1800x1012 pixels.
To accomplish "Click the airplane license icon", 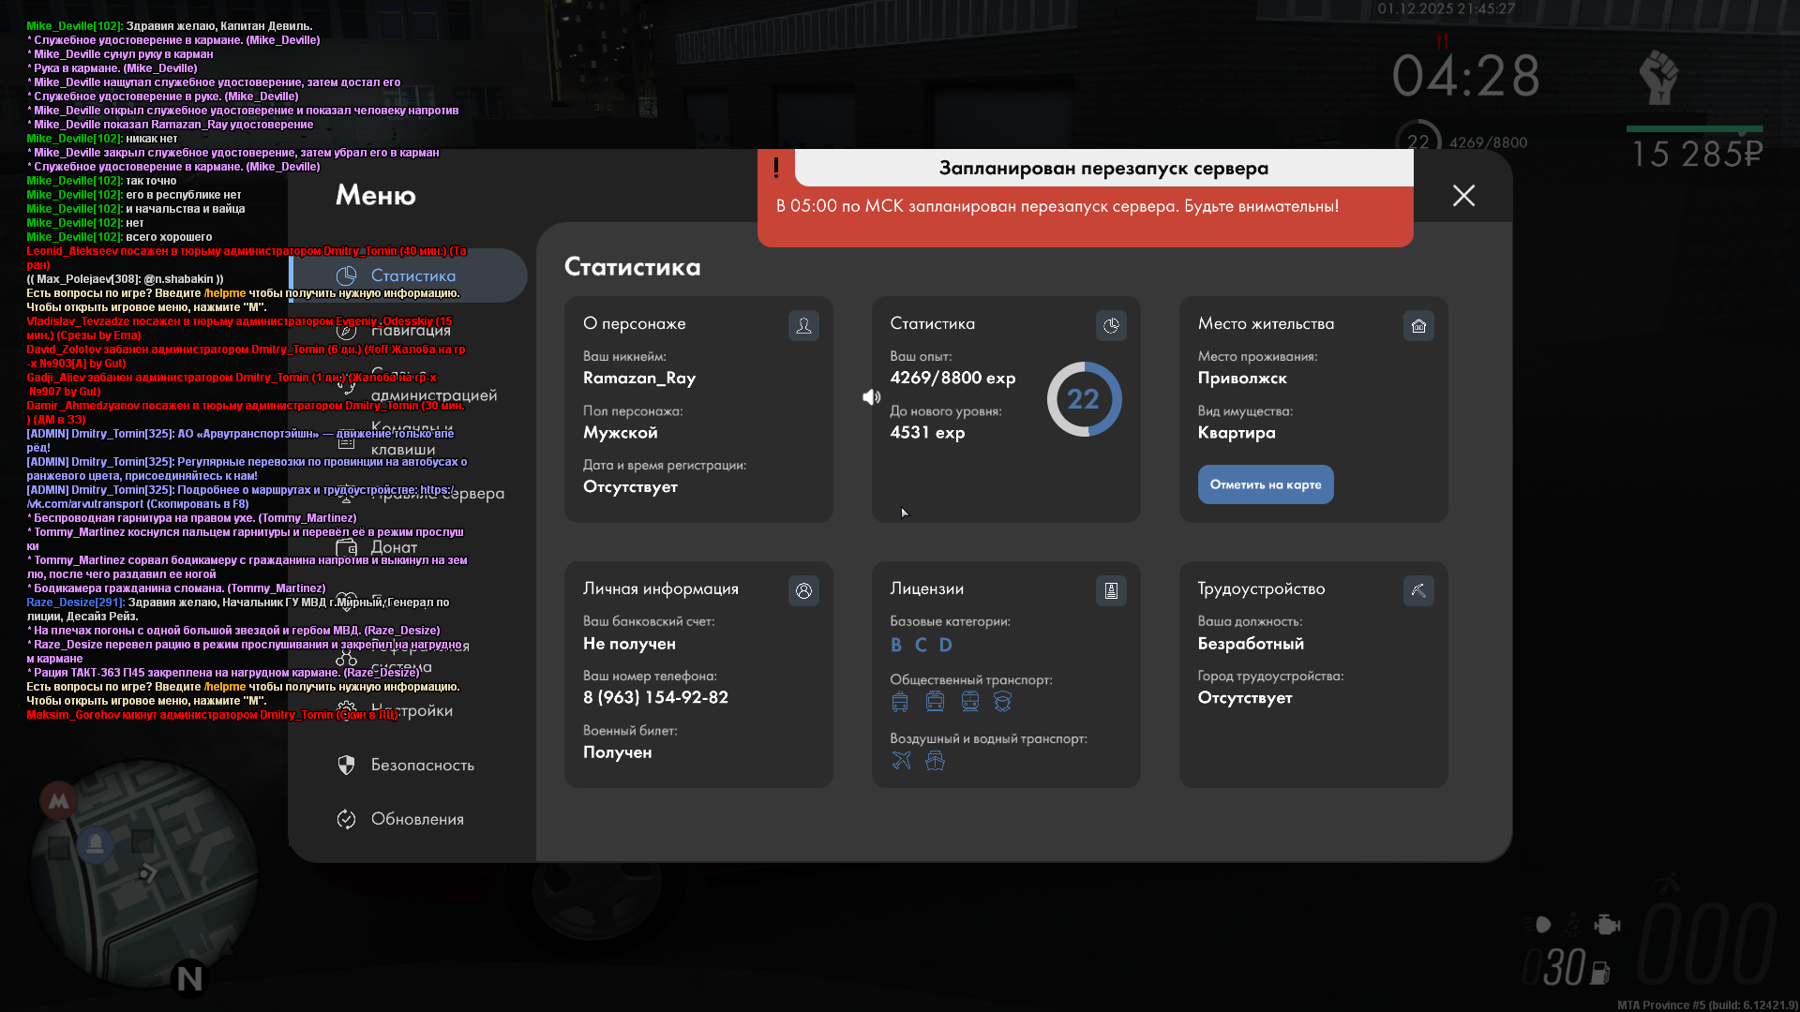I will coord(901,761).
